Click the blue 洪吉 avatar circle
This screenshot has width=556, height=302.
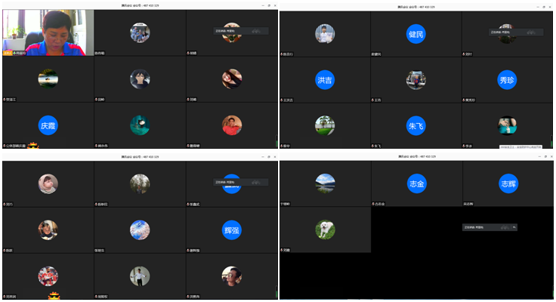click(x=325, y=80)
